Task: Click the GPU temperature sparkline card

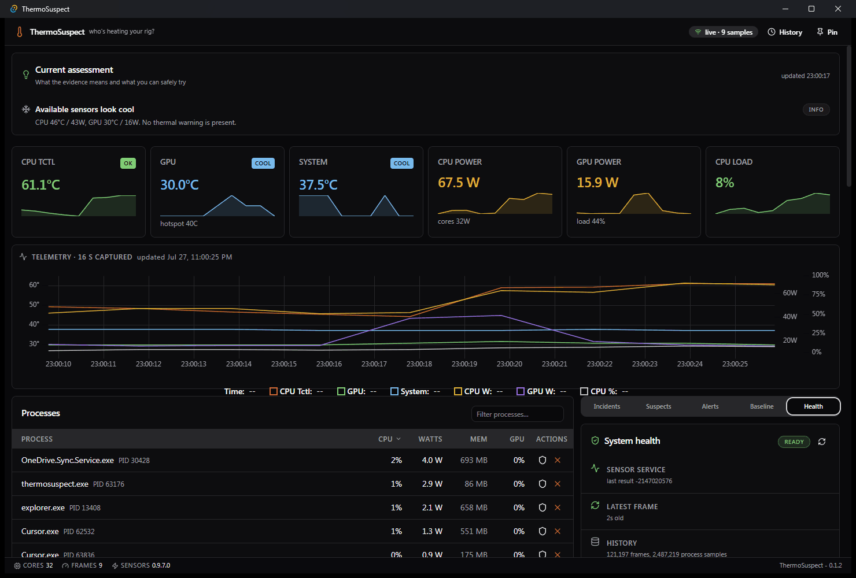Action: (217, 192)
